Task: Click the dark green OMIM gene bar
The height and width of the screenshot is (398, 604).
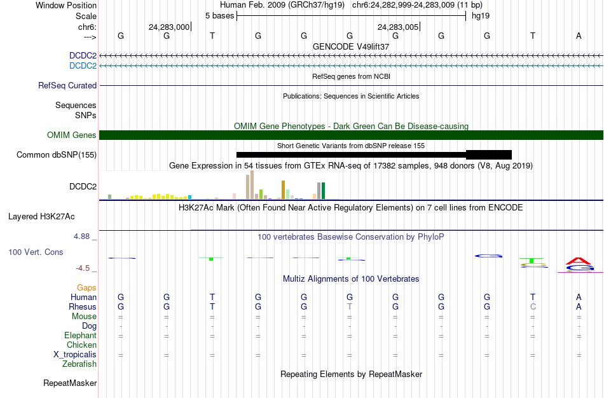Action: point(351,135)
